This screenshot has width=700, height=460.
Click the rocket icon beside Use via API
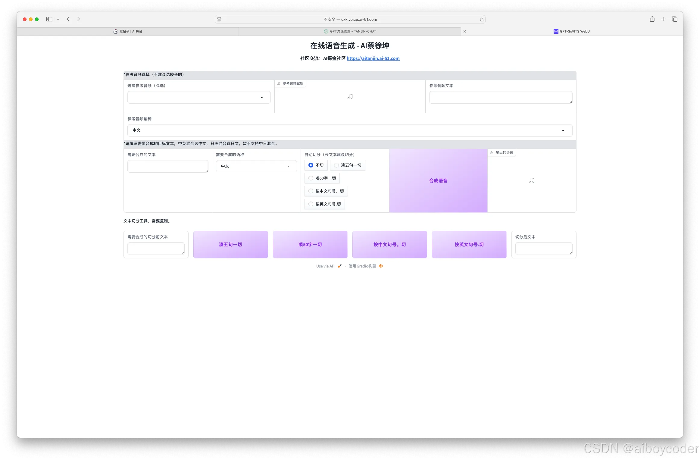pos(340,266)
